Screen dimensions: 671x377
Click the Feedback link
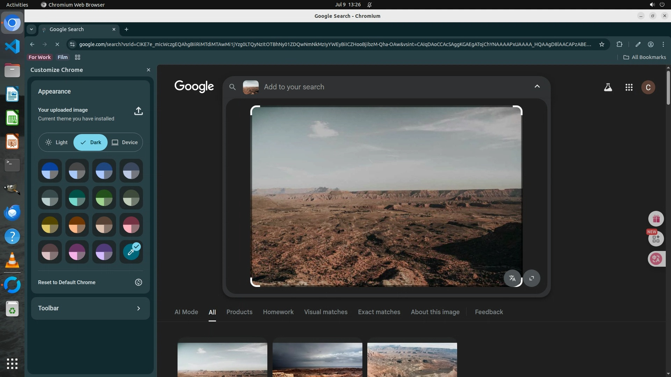(489, 312)
